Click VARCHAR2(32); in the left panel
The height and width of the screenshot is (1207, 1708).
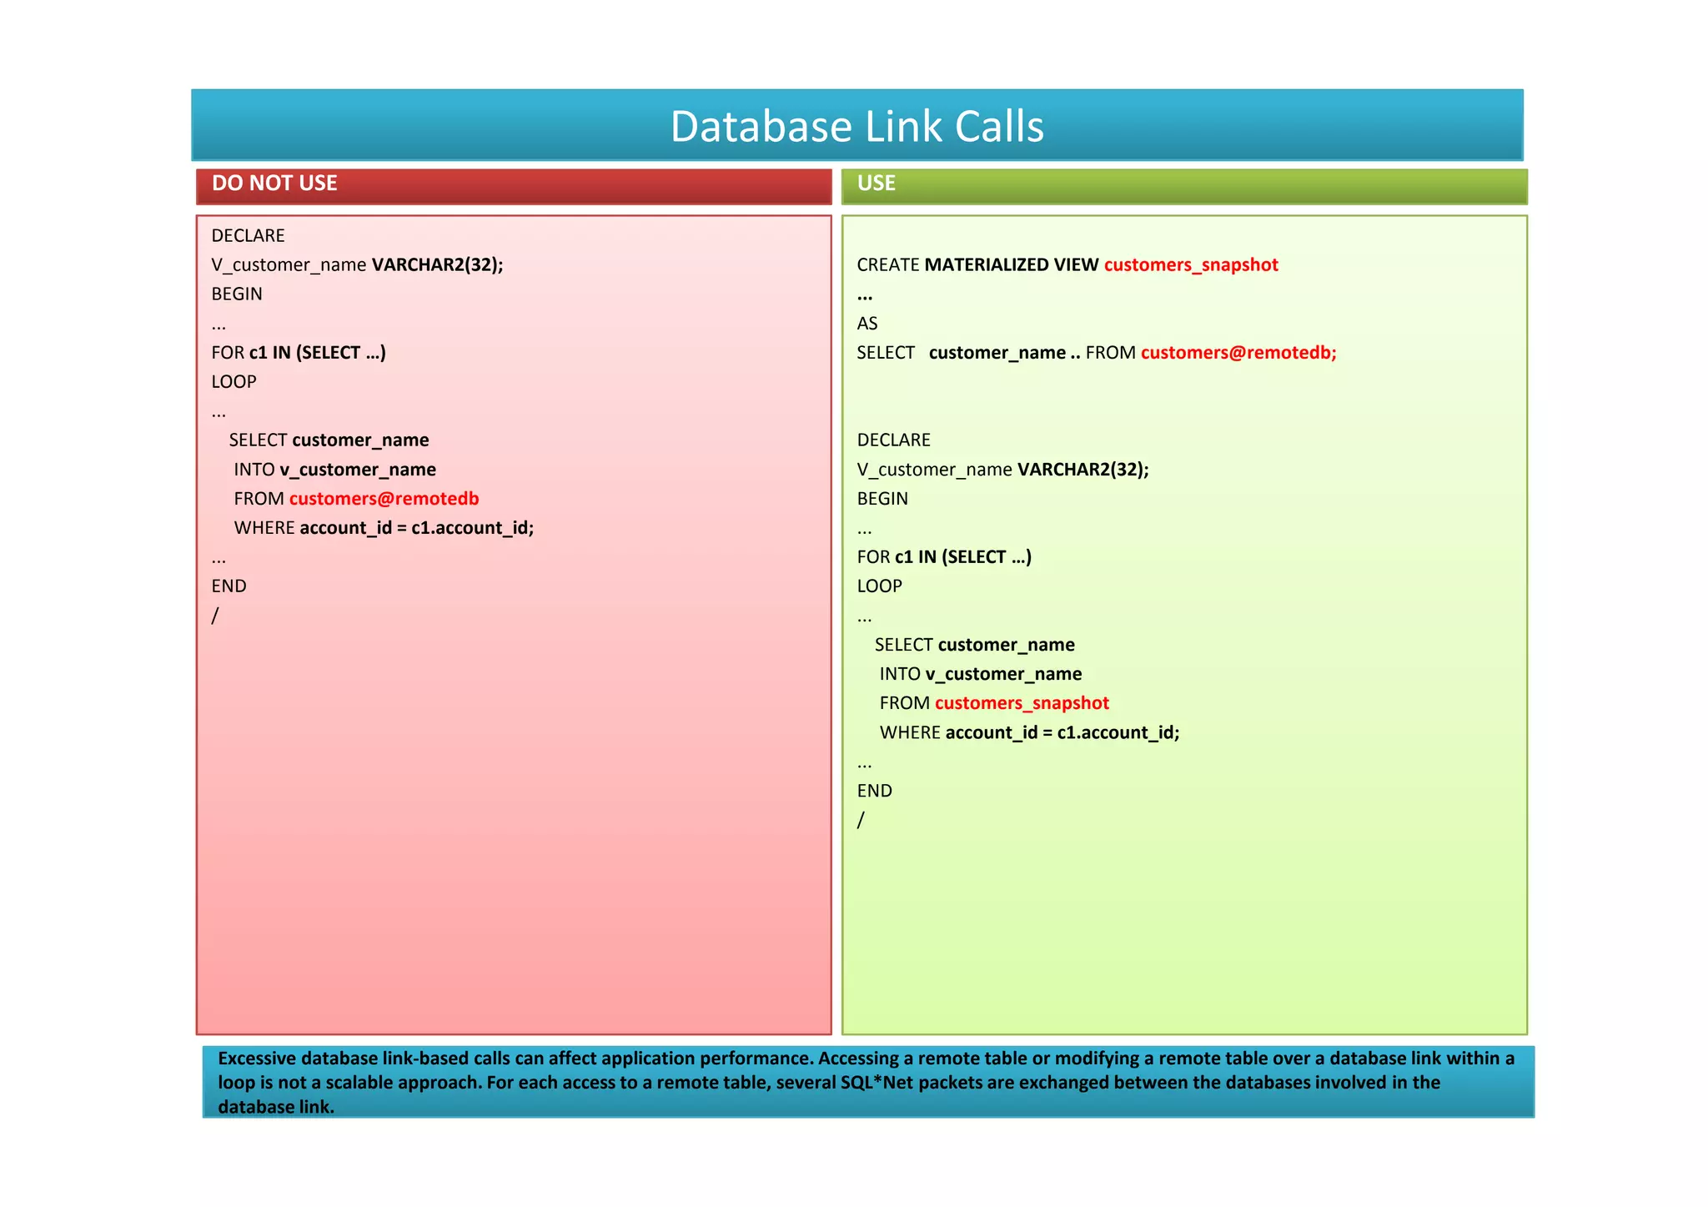(437, 265)
